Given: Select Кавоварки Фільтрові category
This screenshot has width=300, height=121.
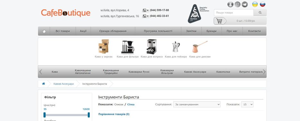Looking at the screenshot, I should tap(167, 72).
